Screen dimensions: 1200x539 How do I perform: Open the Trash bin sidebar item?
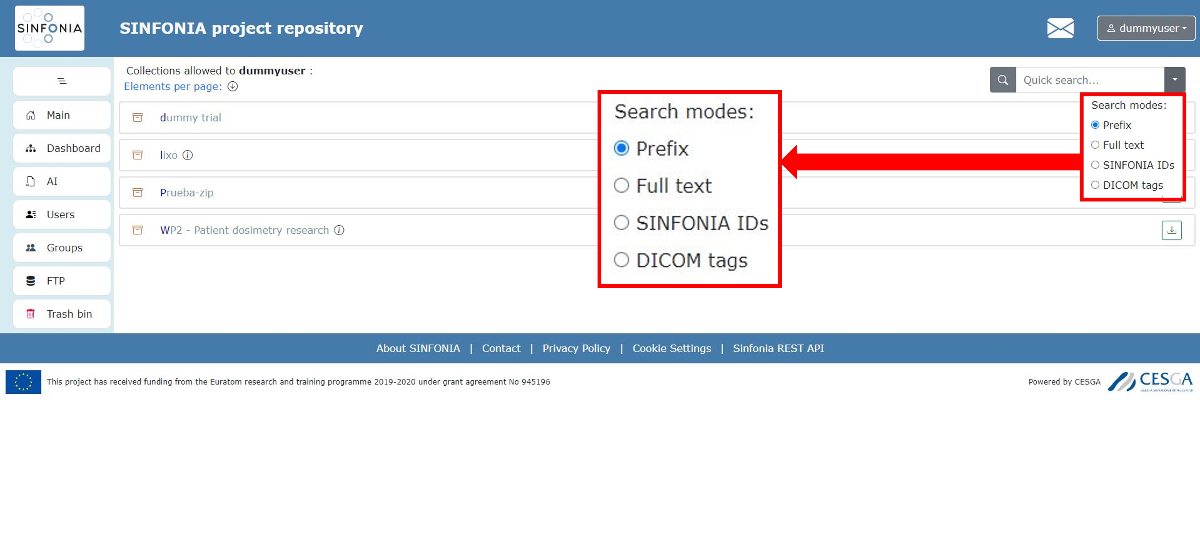coord(62,314)
